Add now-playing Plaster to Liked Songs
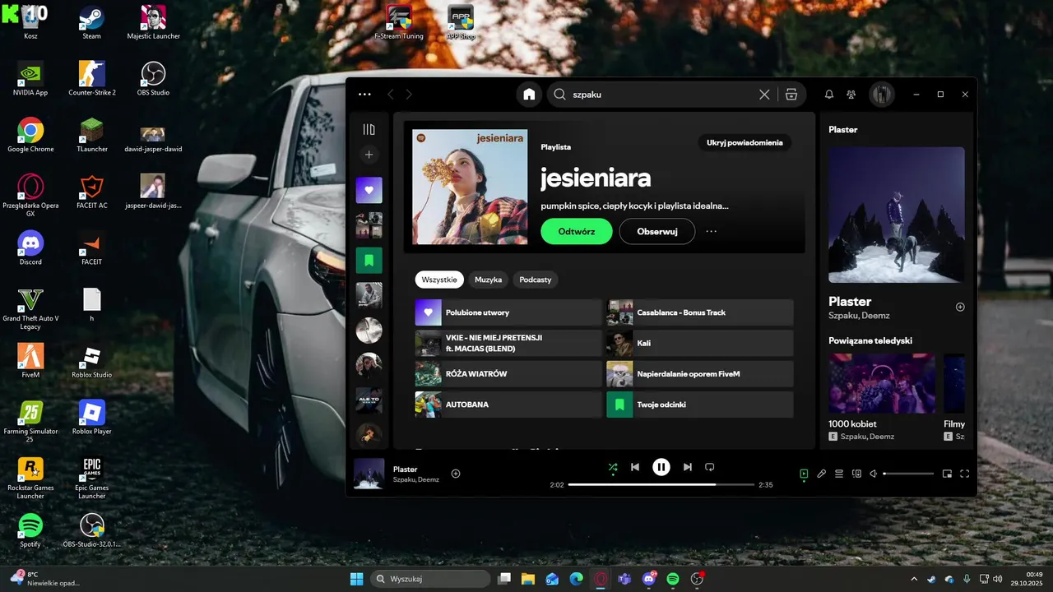1053x592 pixels. click(x=456, y=474)
